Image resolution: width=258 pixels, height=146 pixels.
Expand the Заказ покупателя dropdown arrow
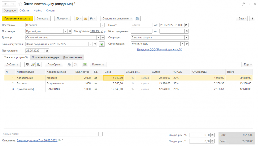click(91, 44)
